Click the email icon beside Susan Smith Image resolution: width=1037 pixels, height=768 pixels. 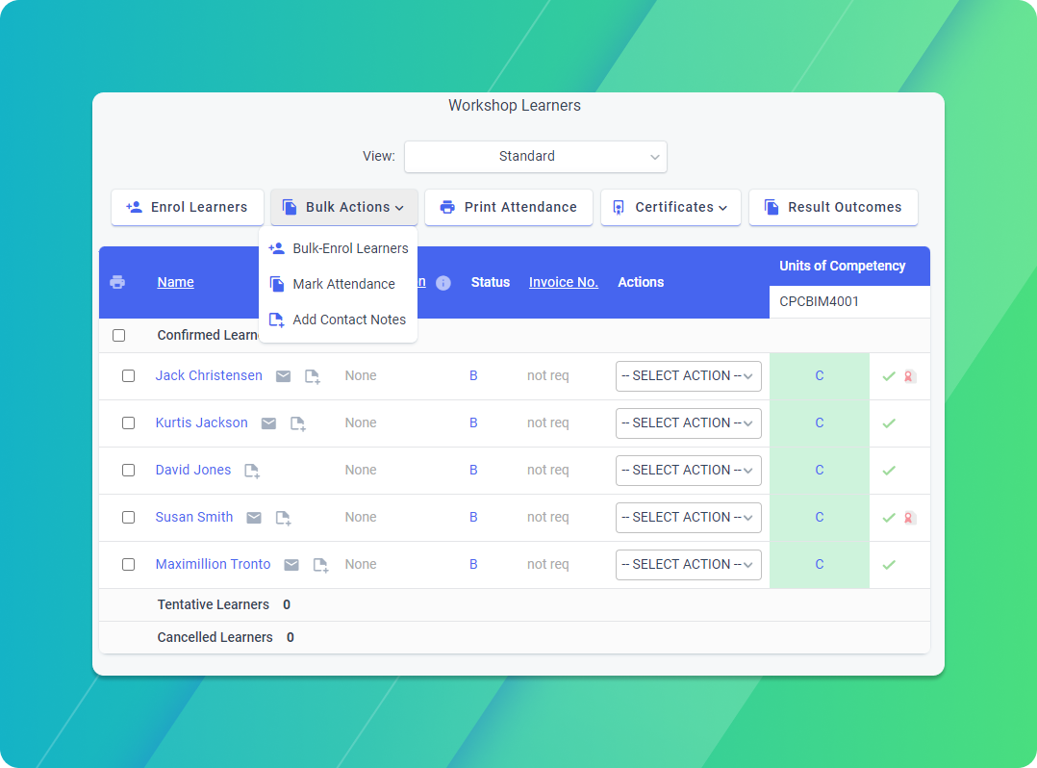(x=254, y=517)
